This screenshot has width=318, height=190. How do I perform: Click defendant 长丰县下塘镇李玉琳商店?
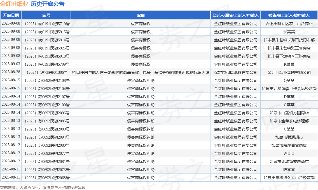pyautogui.click(x=289, y=56)
